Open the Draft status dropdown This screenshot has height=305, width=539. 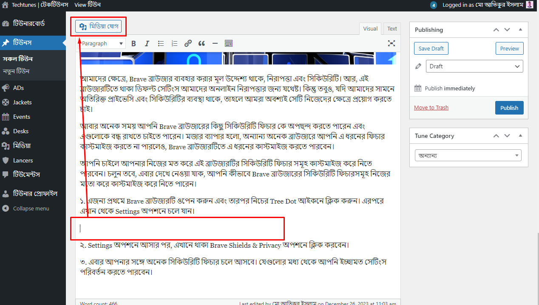coord(474,66)
